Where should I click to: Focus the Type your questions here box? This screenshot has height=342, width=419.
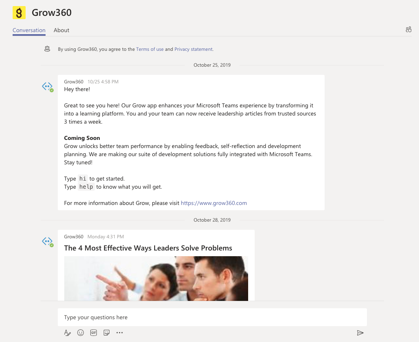tap(212, 317)
